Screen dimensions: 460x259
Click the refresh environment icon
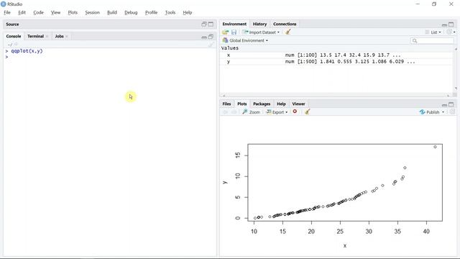pyautogui.click(x=448, y=32)
